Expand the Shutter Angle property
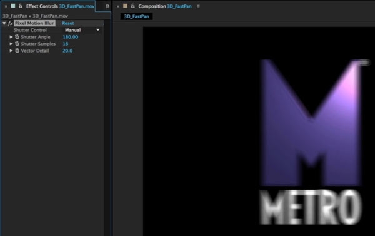The height and width of the screenshot is (236, 375). pos(11,37)
